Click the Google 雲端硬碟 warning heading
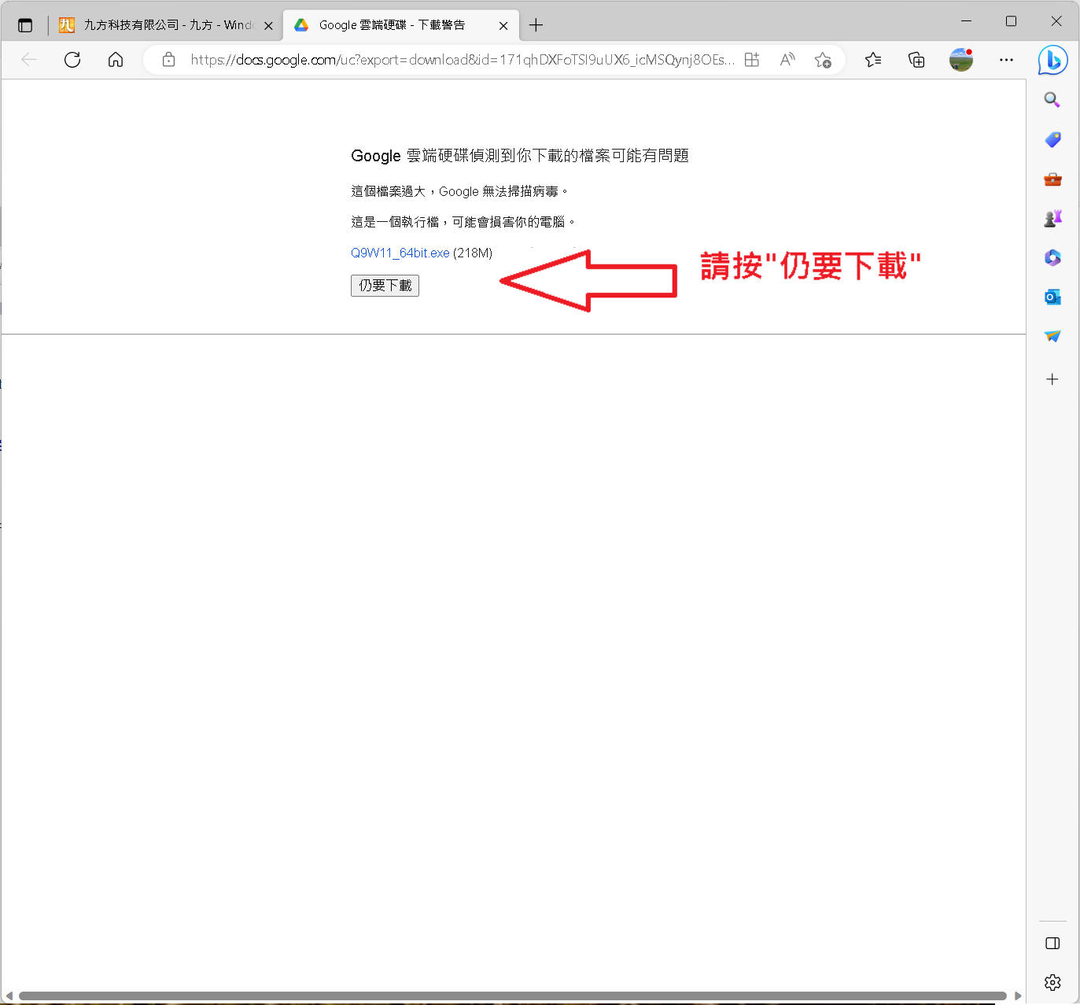Viewport: 1080px width, 1005px height. (x=520, y=156)
